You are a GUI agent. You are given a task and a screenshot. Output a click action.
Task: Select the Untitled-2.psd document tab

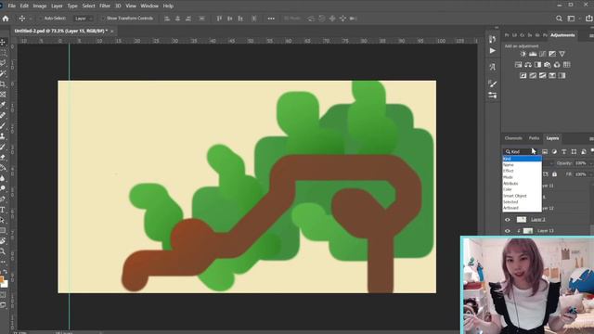click(60, 31)
